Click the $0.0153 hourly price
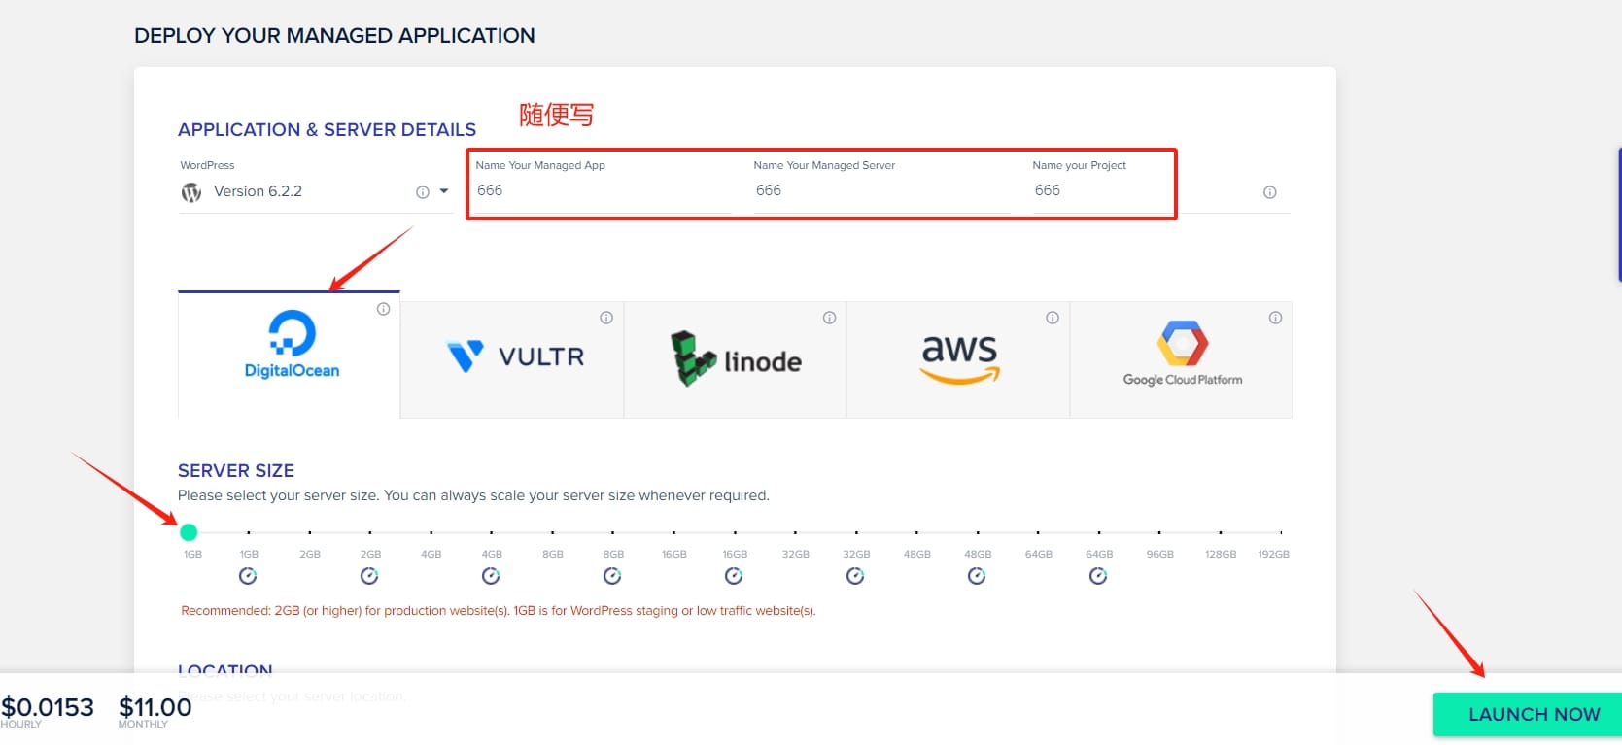This screenshot has width=1622, height=745. [48, 707]
